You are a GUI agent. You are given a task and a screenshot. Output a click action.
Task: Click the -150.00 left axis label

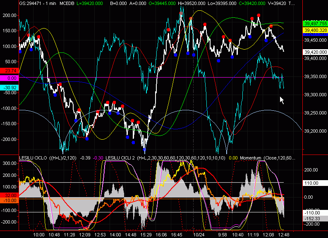9,124
